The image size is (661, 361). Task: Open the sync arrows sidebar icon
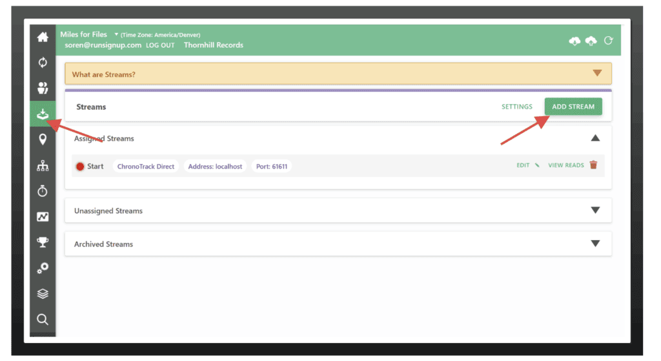43,63
